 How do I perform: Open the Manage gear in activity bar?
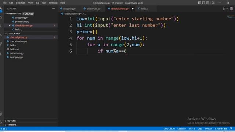point(1,122)
